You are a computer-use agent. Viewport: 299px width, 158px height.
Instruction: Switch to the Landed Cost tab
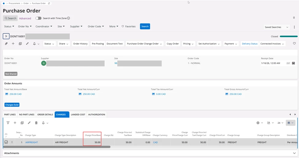(x=78, y=115)
